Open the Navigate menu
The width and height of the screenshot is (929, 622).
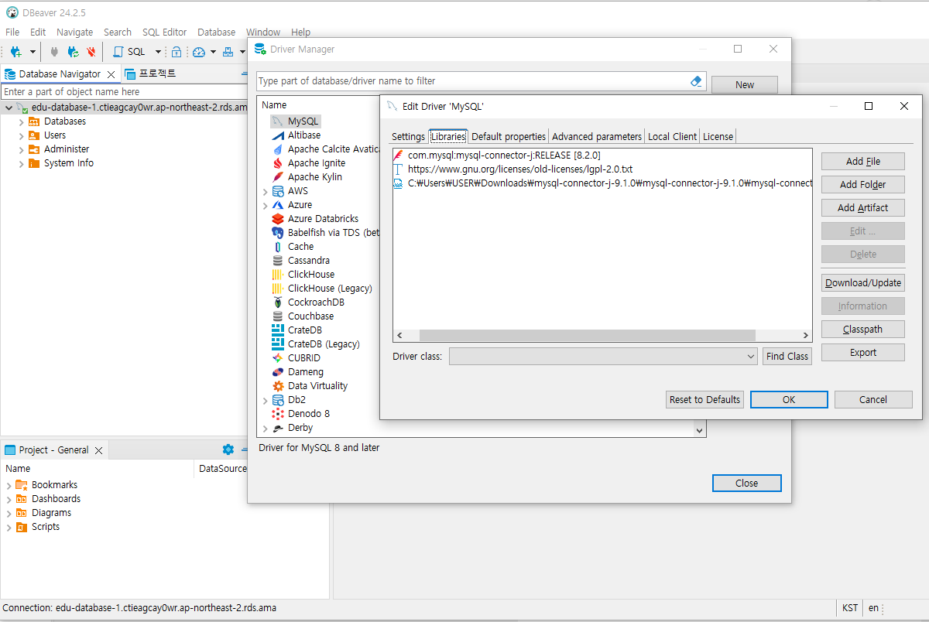click(74, 32)
